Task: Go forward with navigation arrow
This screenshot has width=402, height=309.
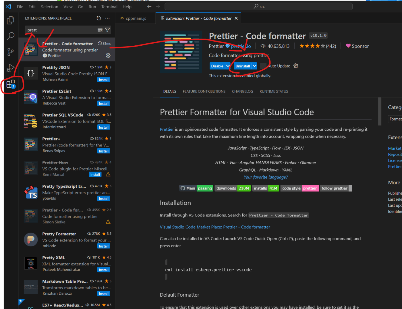Action: point(158,6)
